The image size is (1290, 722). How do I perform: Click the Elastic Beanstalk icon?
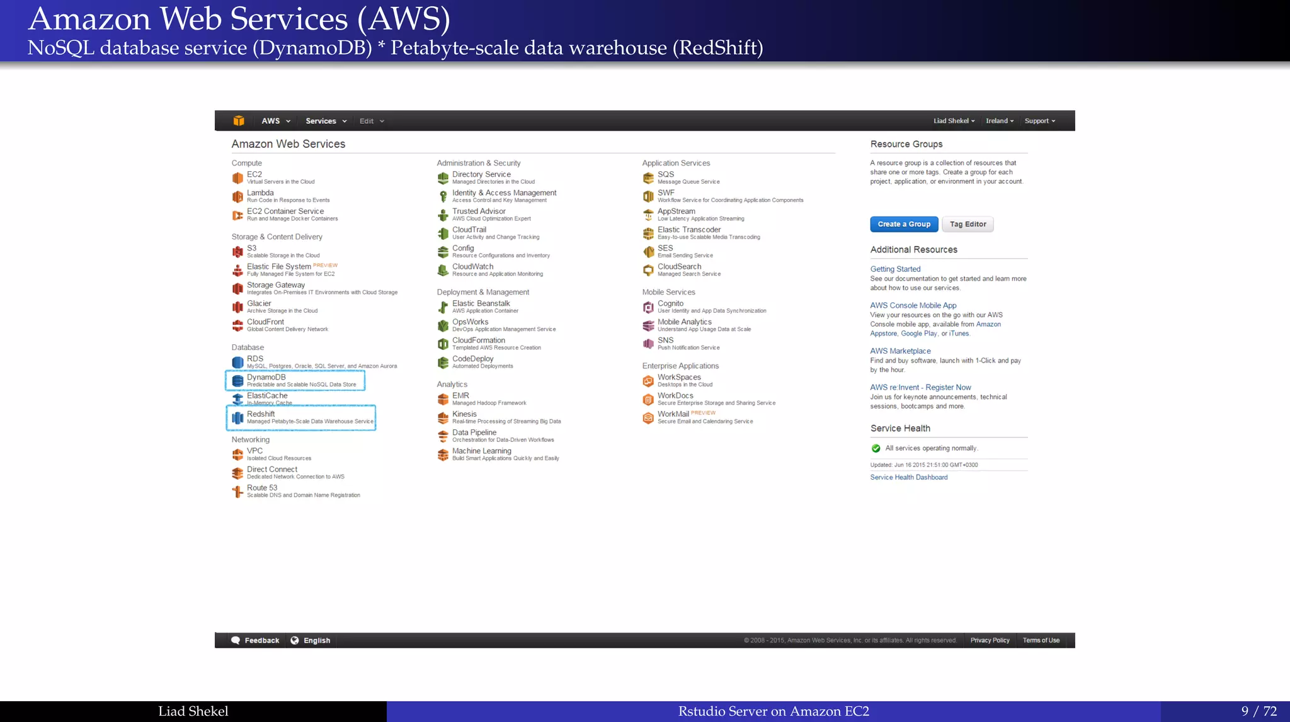click(x=443, y=307)
